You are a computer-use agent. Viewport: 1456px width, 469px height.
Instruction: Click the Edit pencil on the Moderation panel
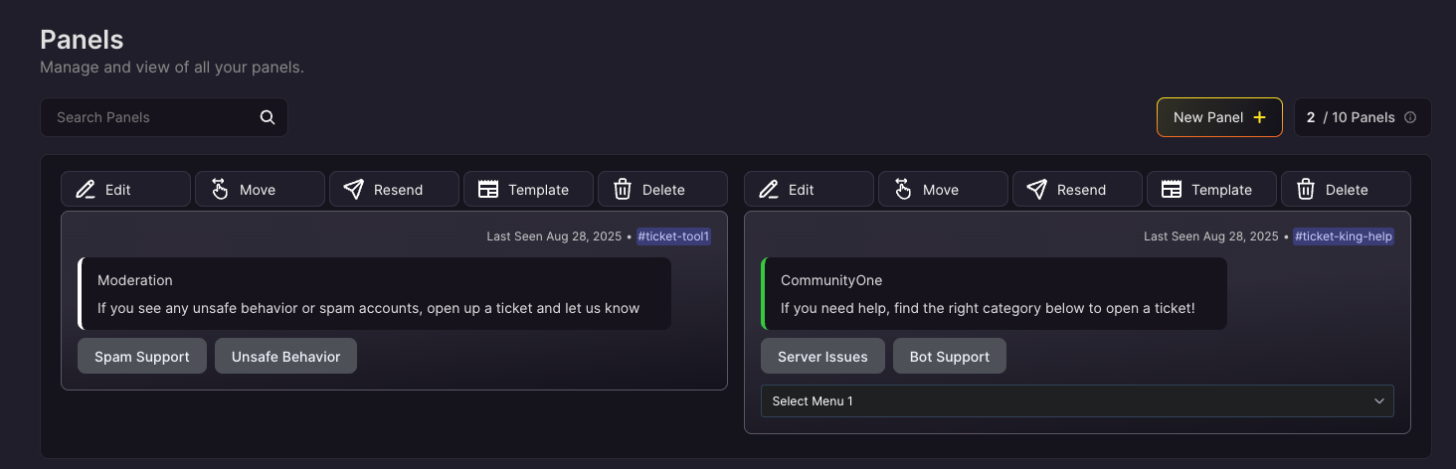pos(86,190)
